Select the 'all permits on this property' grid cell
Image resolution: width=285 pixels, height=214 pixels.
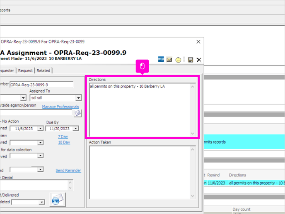pos(257,183)
